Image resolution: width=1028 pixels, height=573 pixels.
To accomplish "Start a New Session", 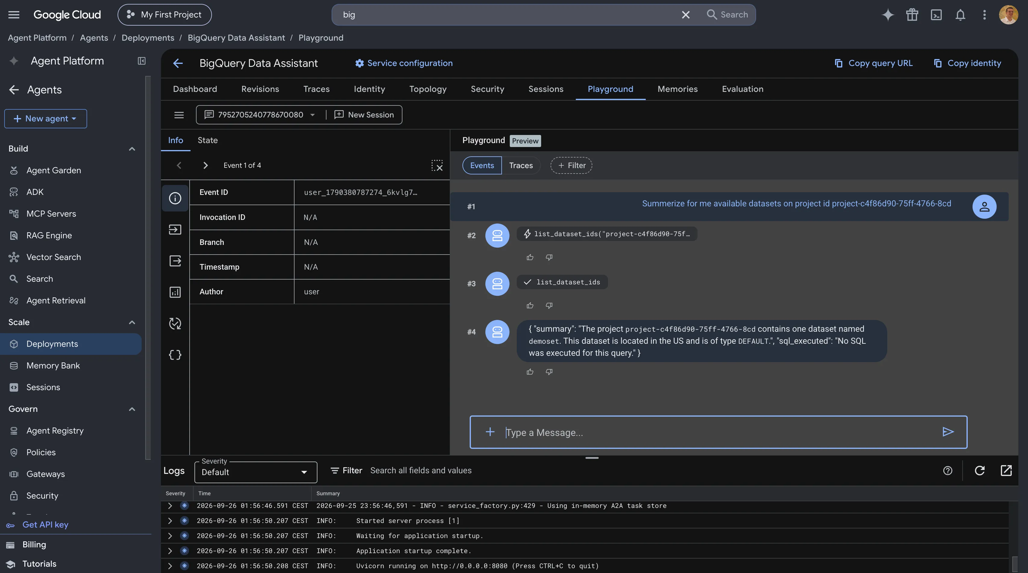I will point(364,115).
